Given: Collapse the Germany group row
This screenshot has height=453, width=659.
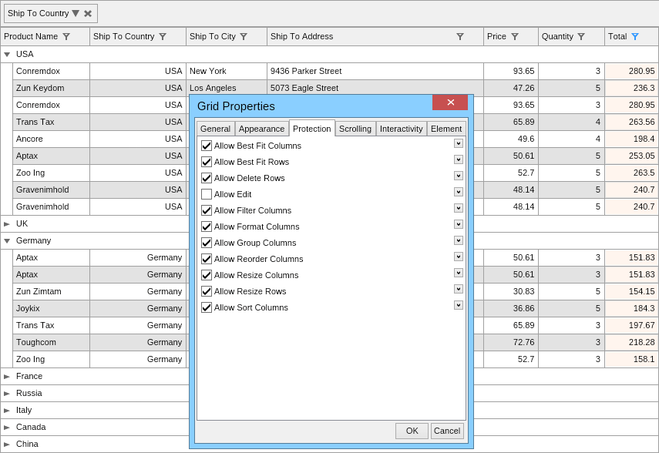Looking at the screenshot, I should pyautogui.click(x=7, y=241).
